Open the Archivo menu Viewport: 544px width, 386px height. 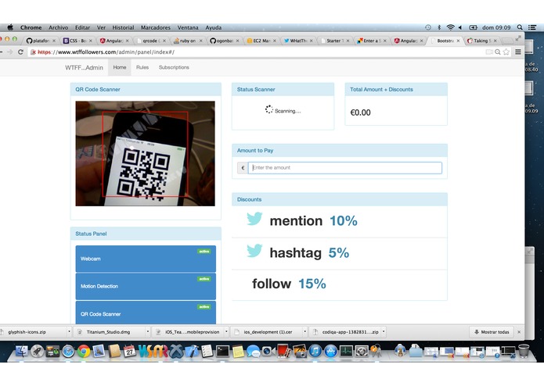click(58, 27)
